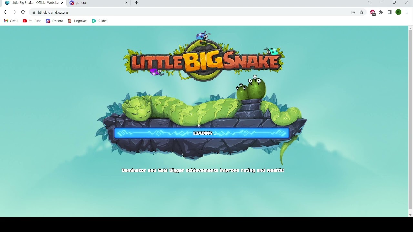This screenshot has width=413, height=232.
Task: Minimize the Chrome window
Action: (x=382, y=2)
